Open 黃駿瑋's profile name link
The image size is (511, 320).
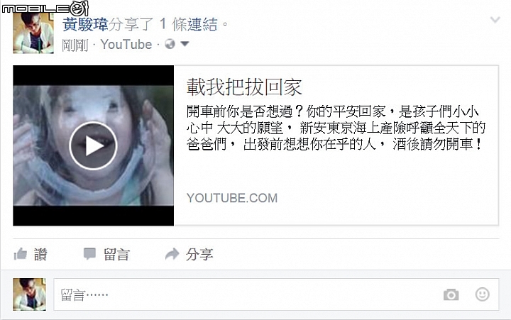pyautogui.click(x=85, y=24)
